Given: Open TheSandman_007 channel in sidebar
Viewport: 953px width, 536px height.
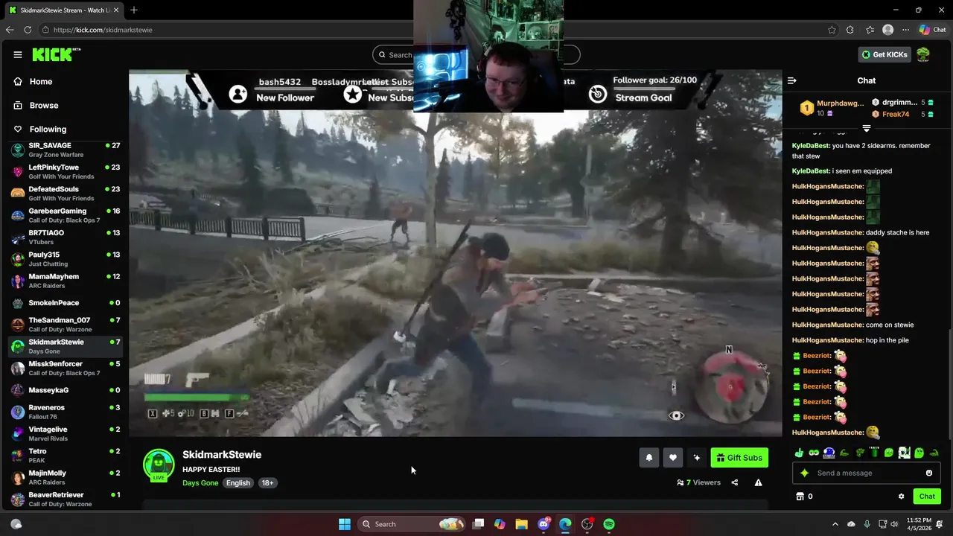Looking at the screenshot, I should point(66,325).
